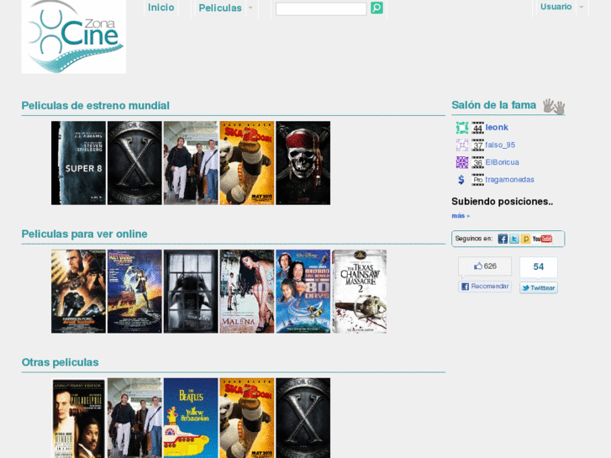Open the Super 8 poster
611x458 pixels.
pos(78,163)
